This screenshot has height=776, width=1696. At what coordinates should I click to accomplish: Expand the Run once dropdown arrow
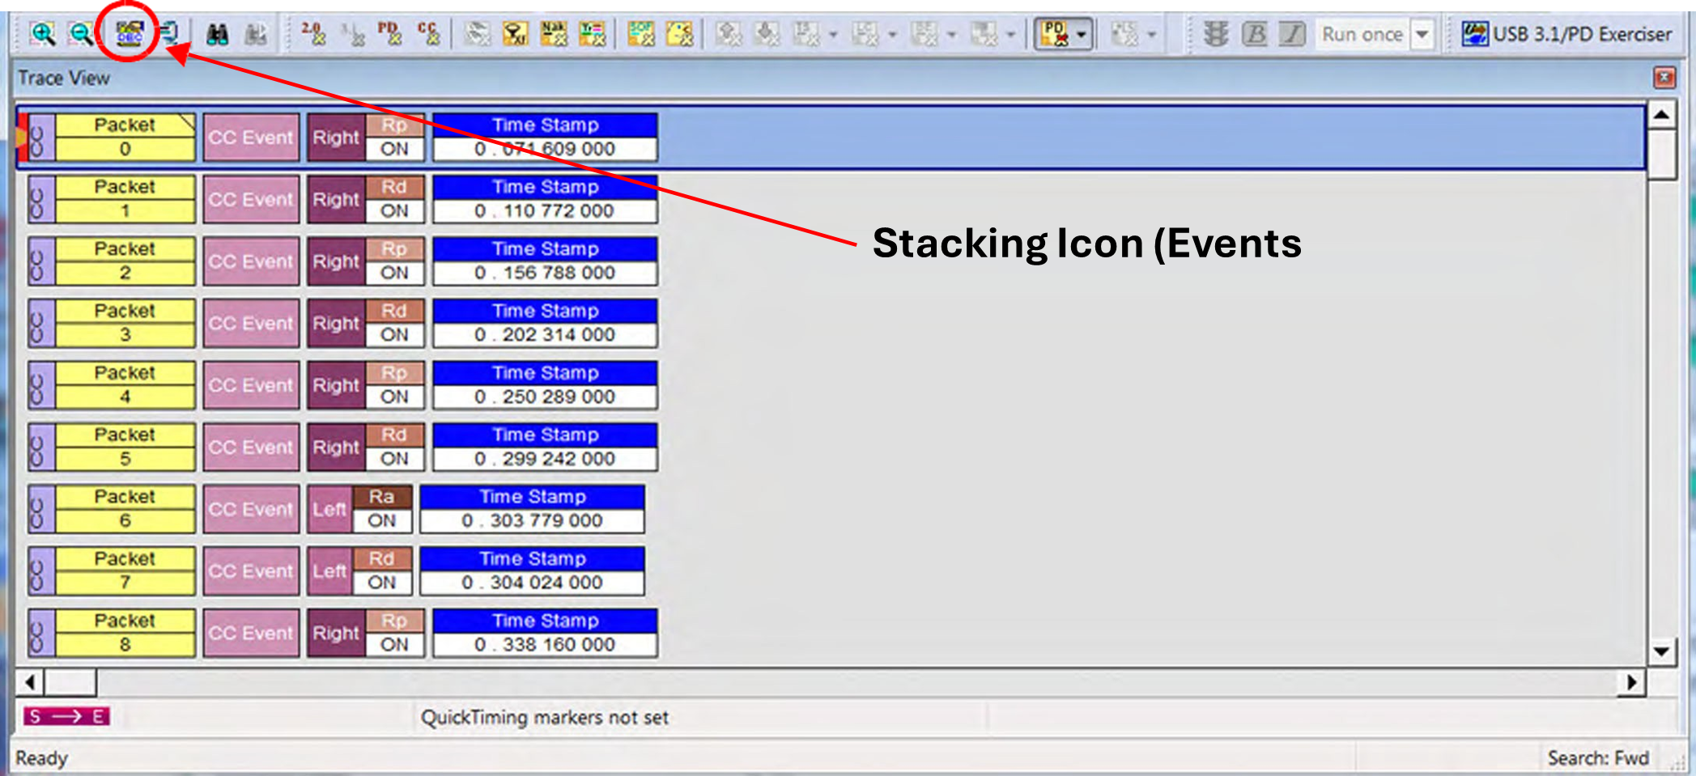tap(1422, 34)
